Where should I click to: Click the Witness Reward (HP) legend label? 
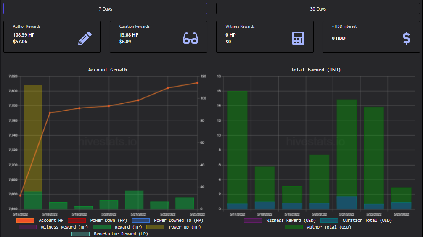coord(64,227)
